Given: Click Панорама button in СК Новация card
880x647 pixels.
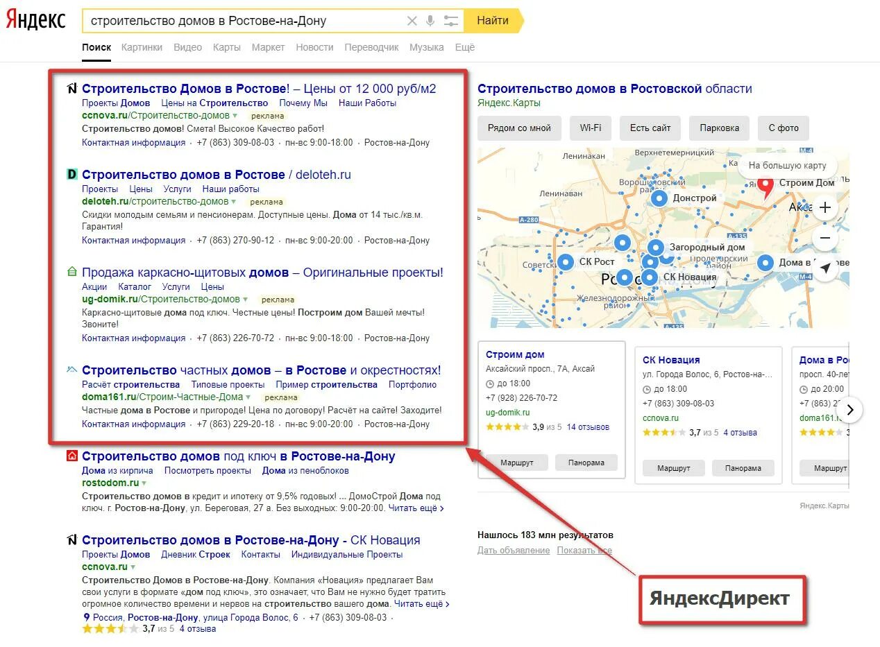Looking at the screenshot, I should pos(743,468).
